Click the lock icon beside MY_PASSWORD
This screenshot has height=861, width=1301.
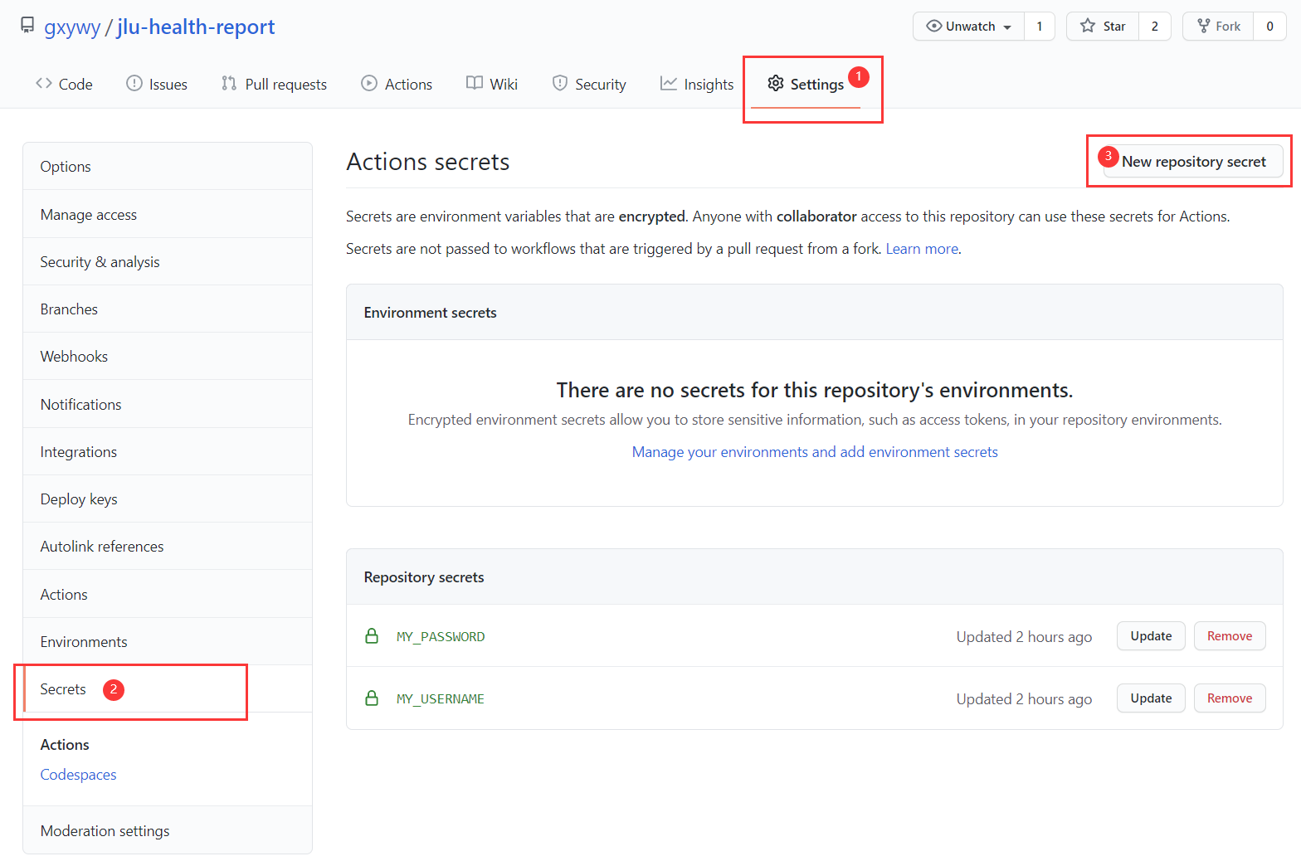pos(372,636)
